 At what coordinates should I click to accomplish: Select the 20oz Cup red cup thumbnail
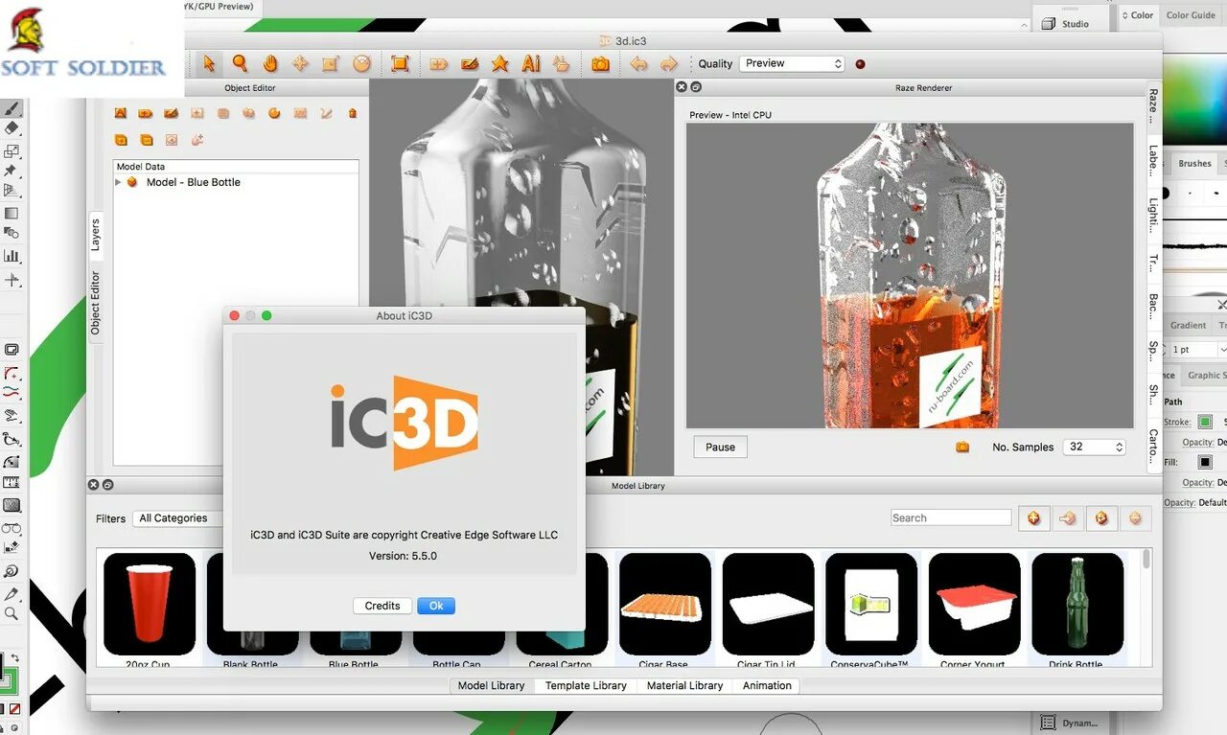tap(150, 604)
